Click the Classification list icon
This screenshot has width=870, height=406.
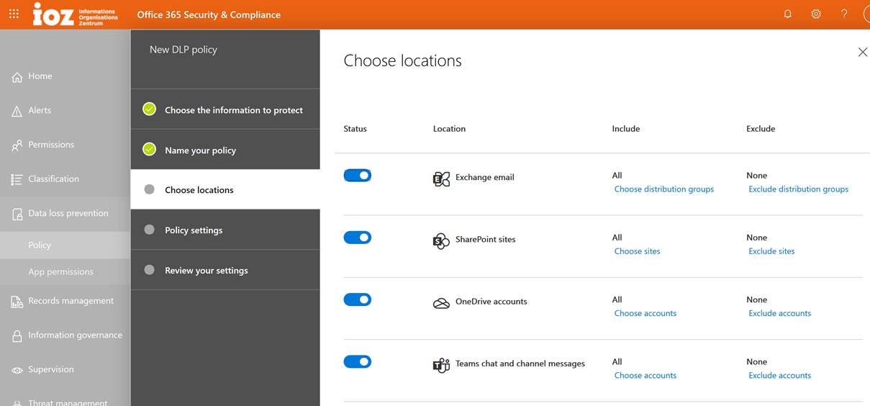(x=17, y=180)
